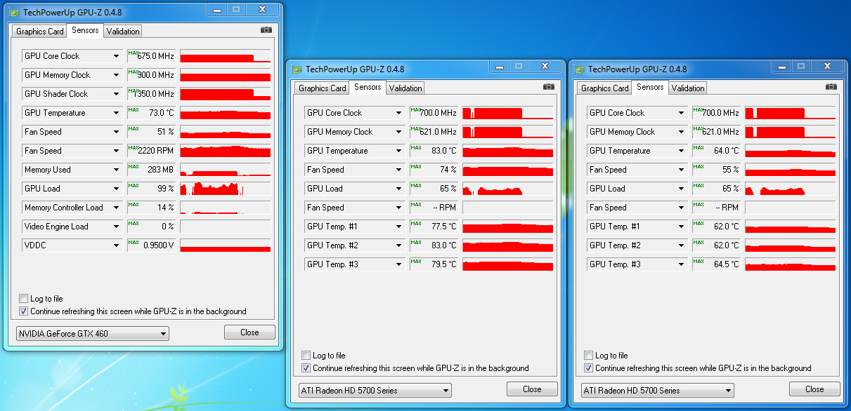851x411 pixels.
Task: Switch to Graphics Card tab in middle window
Action: 323,88
